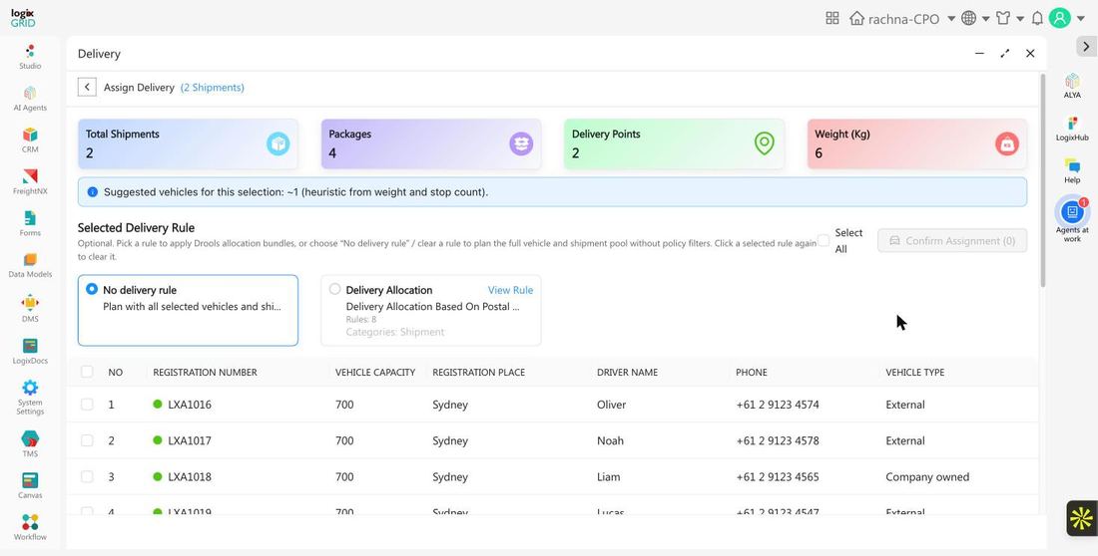
Task: Click the Total Shipments cube icon
Action: tap(278, 144)
